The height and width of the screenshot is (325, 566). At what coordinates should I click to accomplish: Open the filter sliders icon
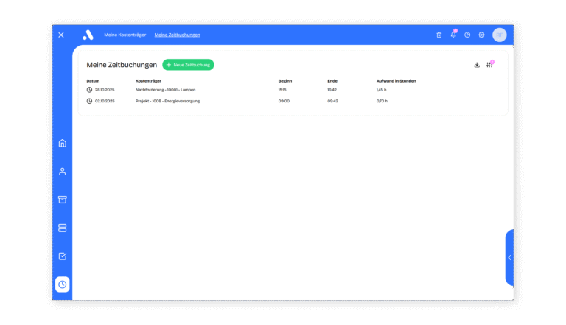(489, 65)
